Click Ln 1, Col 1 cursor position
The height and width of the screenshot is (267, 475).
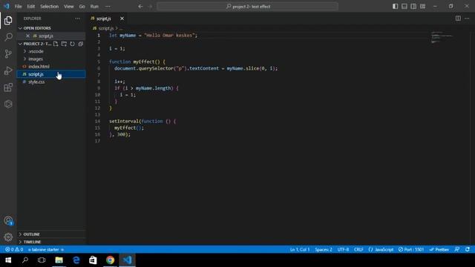coord(300,249)
